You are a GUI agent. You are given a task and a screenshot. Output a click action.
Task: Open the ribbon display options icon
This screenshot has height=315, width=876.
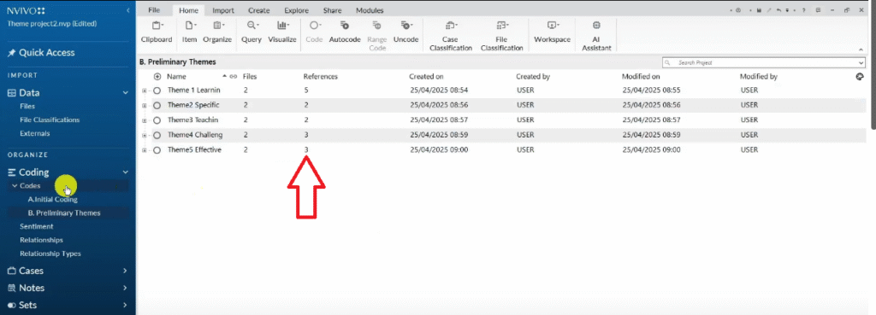tap(819, 10)
